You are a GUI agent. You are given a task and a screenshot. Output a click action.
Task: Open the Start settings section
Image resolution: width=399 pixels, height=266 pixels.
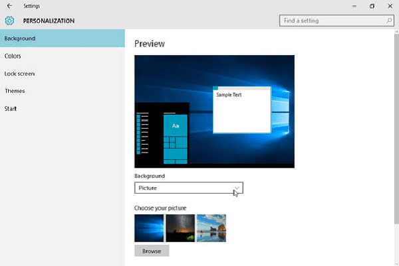63,109
